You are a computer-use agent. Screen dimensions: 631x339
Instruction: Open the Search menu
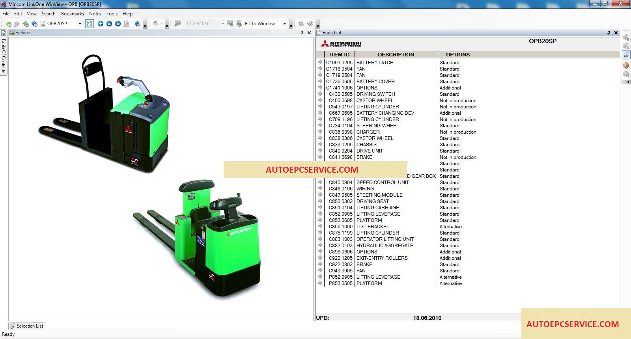pos(49,13)
